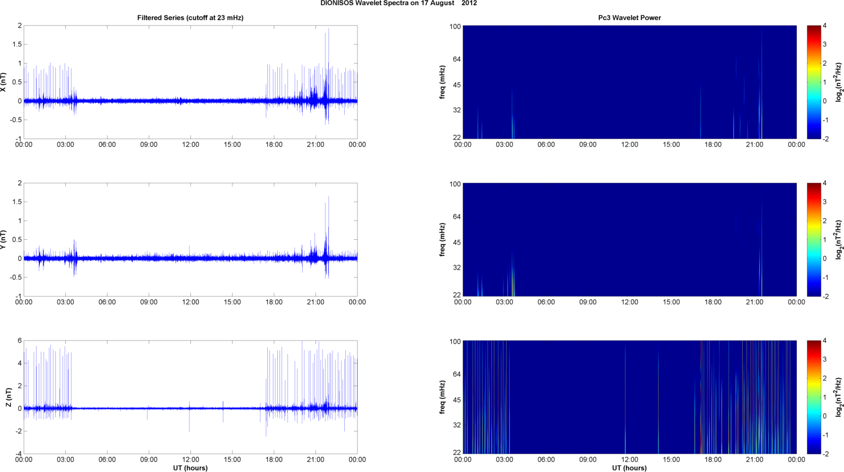Click the colorbar beside the bottom wavelet power plot
This screenshot has height=472, width=844.
814,397
